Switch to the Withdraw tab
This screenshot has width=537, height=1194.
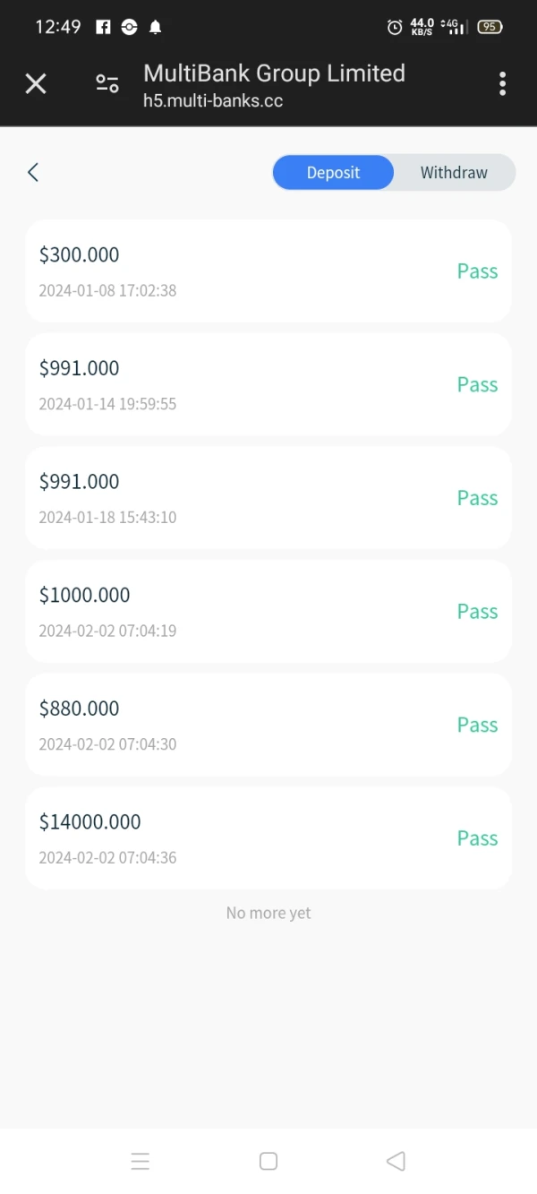coord(454,173)
